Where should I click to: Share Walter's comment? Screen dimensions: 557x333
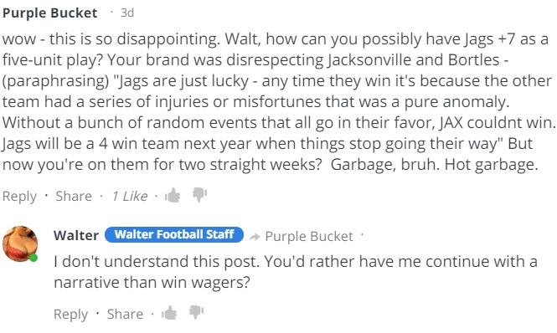[125, 314]
